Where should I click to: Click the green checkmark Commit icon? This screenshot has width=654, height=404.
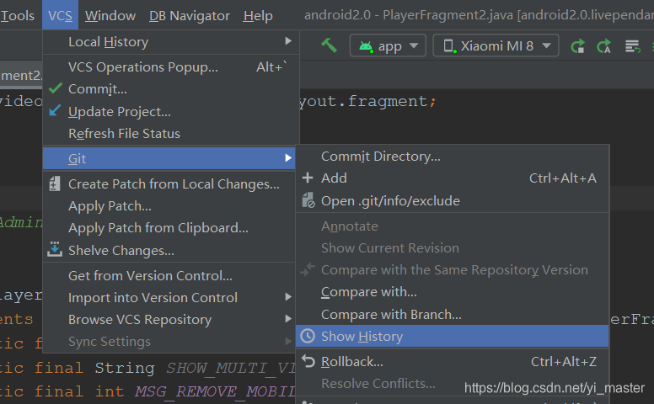55,88
